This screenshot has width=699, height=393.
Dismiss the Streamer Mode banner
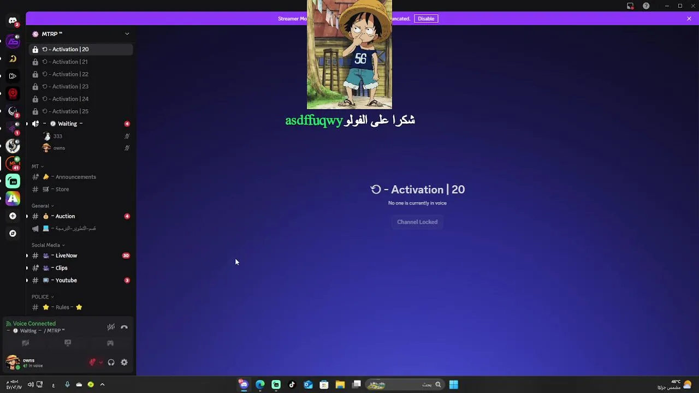pyautogui.click(x=689, y=19)
